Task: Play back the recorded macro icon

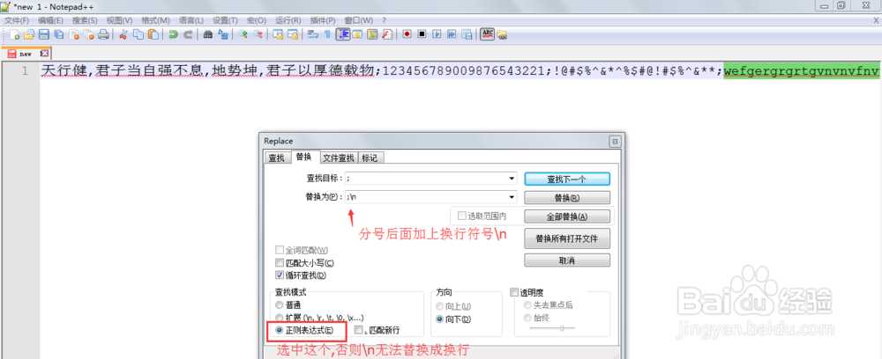Action: [x=437, y=34]
